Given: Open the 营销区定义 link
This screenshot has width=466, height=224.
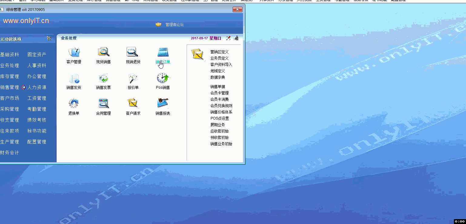Looking at the screenshot, I should (219, 52).
